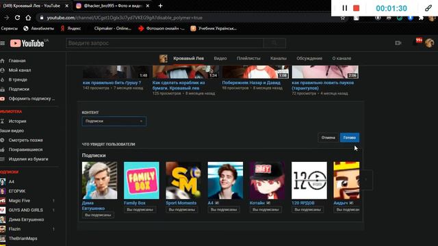438x246 pixels.
Task: Click the YouTube logo
Action: (27, 43)
